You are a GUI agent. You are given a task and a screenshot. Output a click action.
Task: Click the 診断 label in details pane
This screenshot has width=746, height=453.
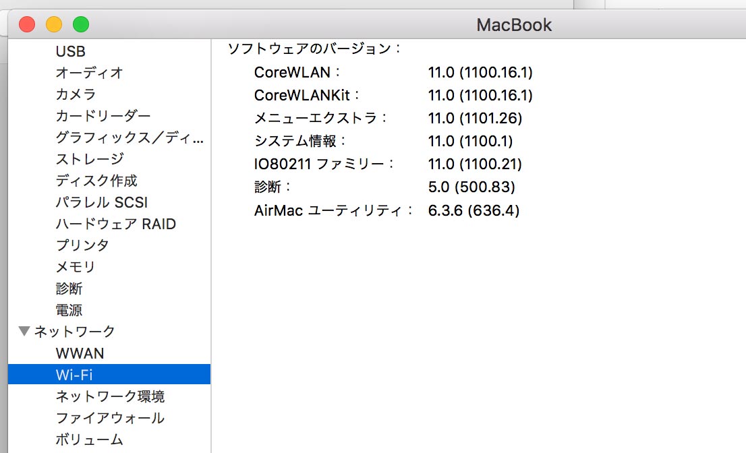coord(272,187)
